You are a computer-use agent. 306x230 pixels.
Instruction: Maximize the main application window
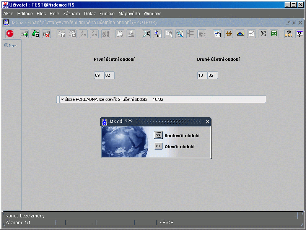(x=293, y=5)
